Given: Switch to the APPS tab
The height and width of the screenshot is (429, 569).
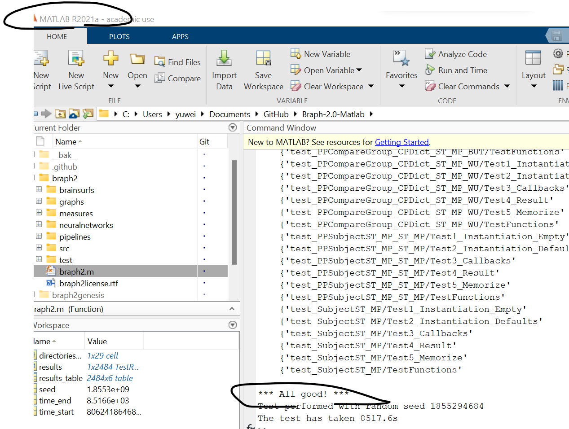Looking at the screenshot, I should click(180, 36).
